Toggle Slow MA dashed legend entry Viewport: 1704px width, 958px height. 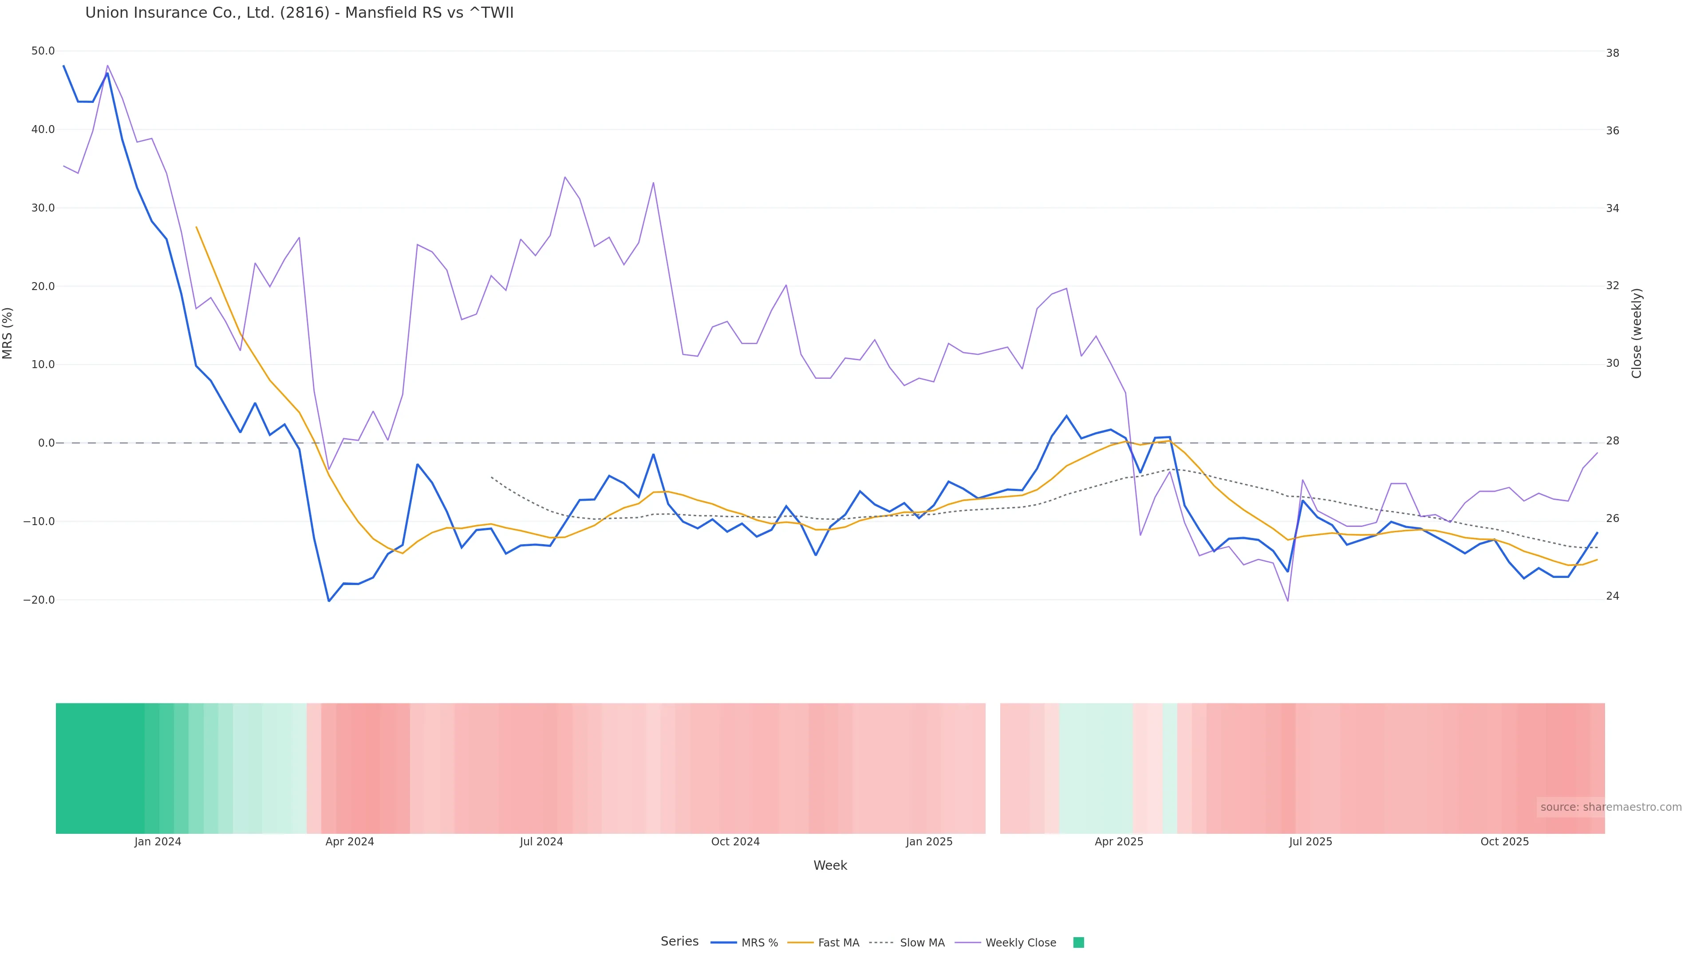pos(922,942)
